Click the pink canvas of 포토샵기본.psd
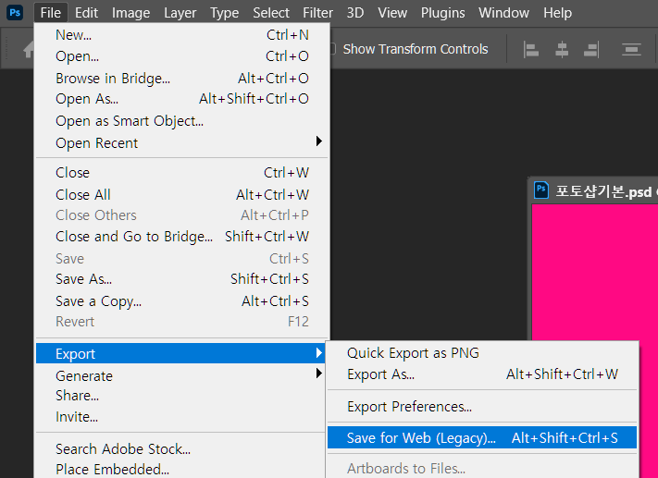The height and width of the screenshot is (478, 658). click(x=595, y=273)
